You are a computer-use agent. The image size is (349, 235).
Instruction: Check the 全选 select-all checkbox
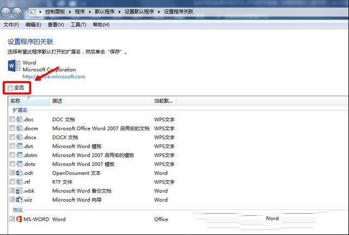pyautogui.click(x=10, y=88)
